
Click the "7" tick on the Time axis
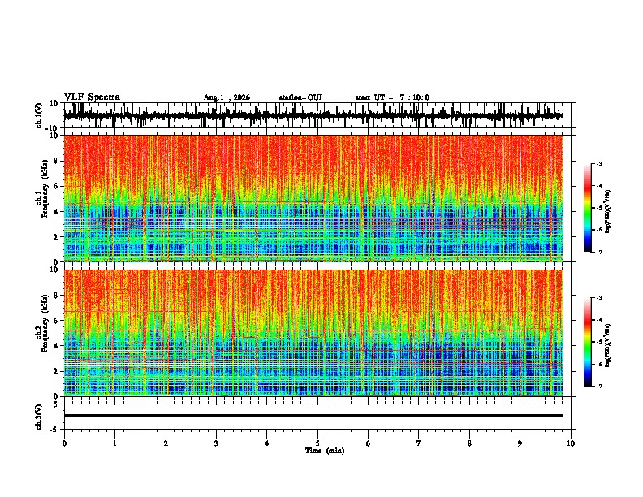(419, 443)
